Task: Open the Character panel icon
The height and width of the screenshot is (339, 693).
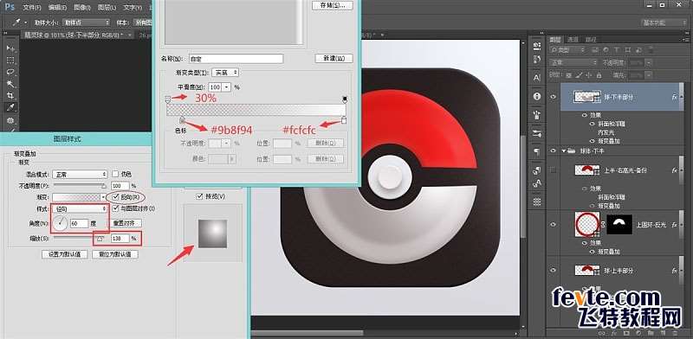Action: click(x=537, y=78)
